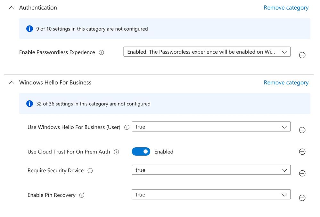The image size is (320, 217).
Task: Click info icon next to Use Windows Hello For Business
Action: [127, 127]
